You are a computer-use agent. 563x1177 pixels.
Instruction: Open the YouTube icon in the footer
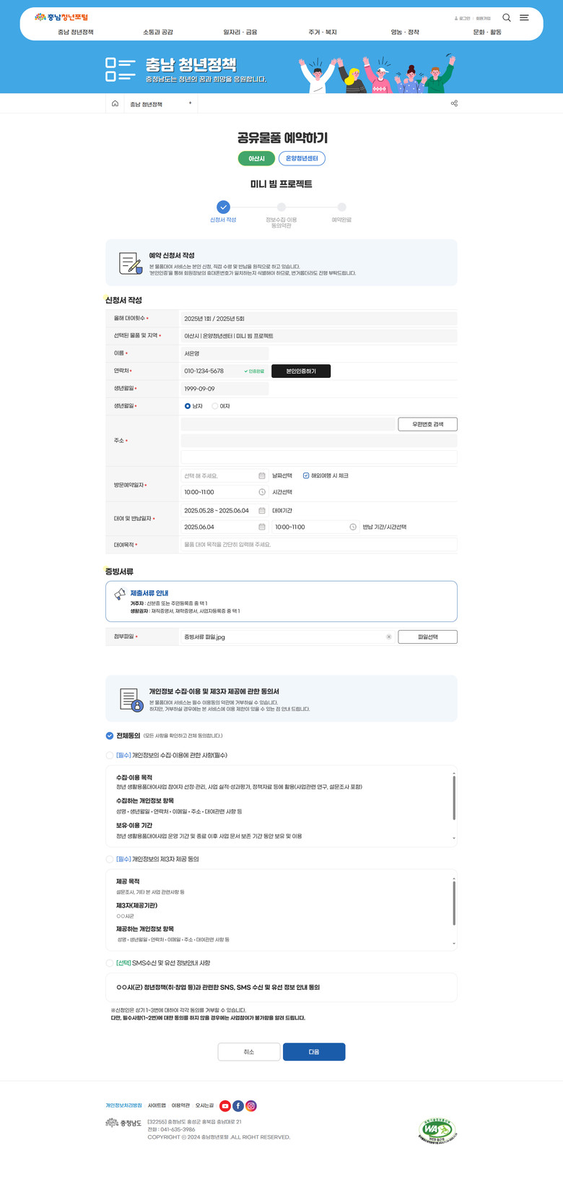[225, 1105]
